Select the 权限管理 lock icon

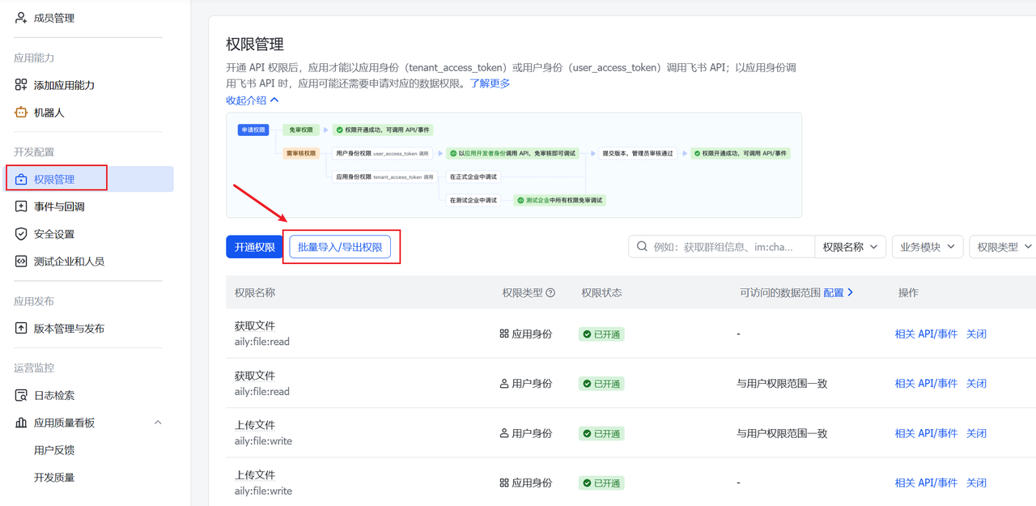point(20,179)
